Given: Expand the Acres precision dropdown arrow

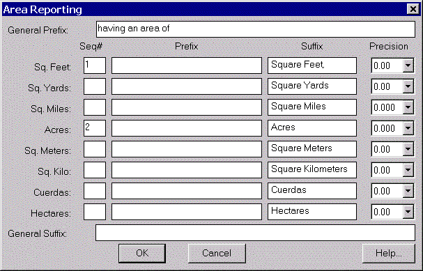Looking at the screenshot, I should tap(408, 128).
